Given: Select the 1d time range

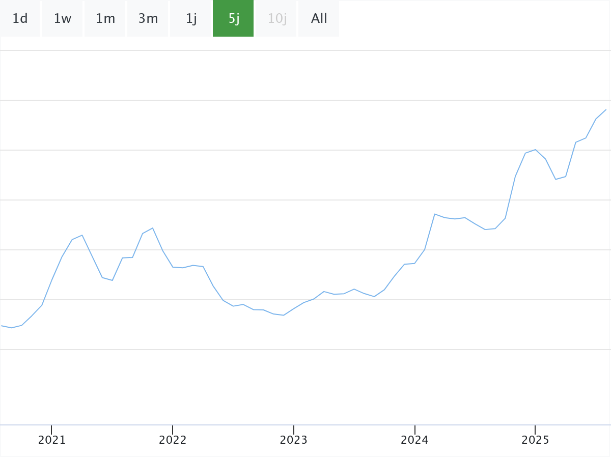Looking at the screenshot, I should point(20,19).
